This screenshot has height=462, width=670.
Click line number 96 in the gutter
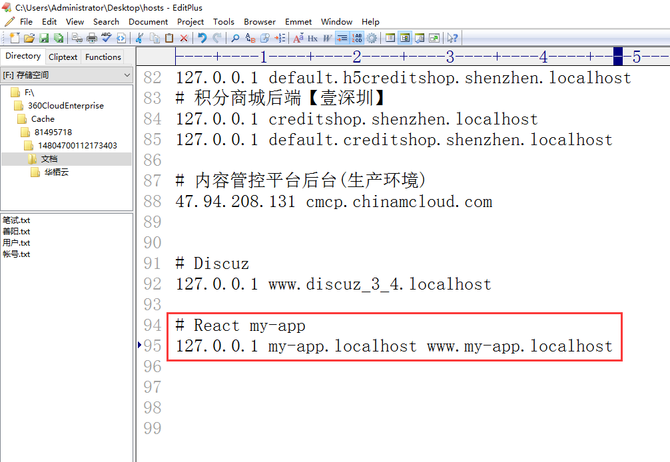(153, 366)
